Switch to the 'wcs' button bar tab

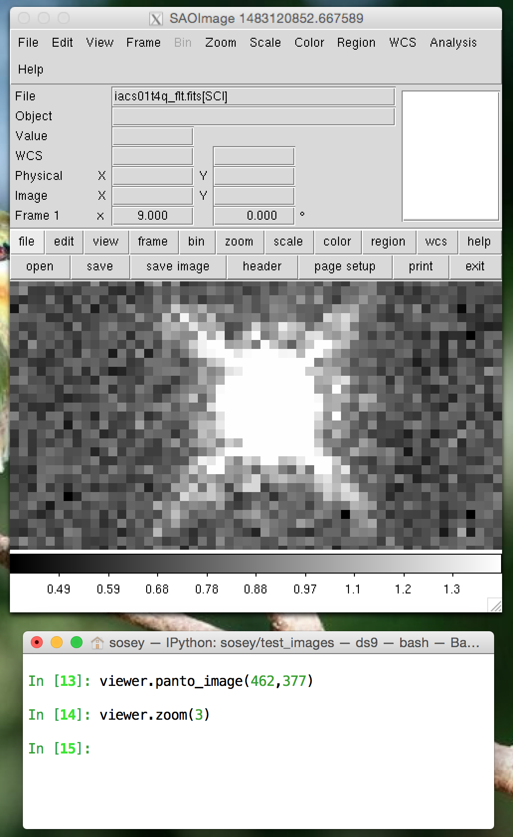click(x=436, y=242)
